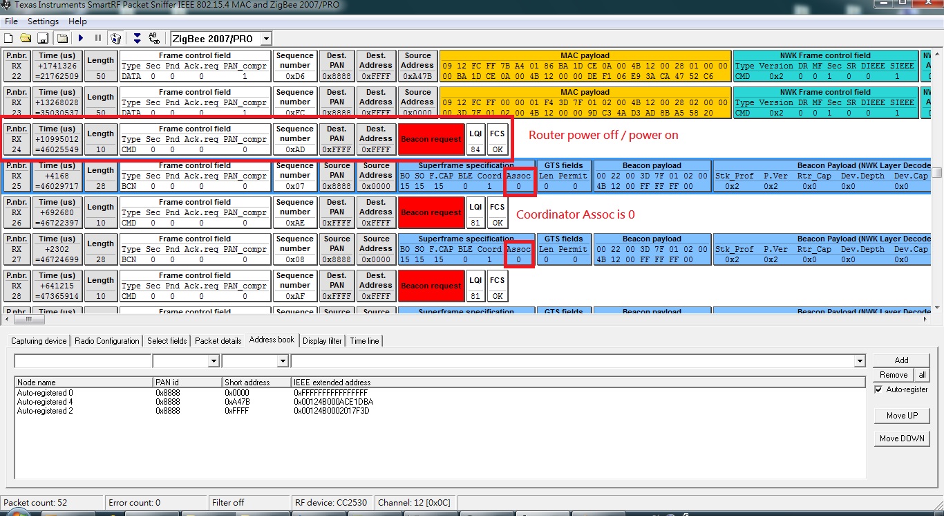The image size is (944, 516).
Task: Switch to the Time line tab
Action: tap(364, 341)
